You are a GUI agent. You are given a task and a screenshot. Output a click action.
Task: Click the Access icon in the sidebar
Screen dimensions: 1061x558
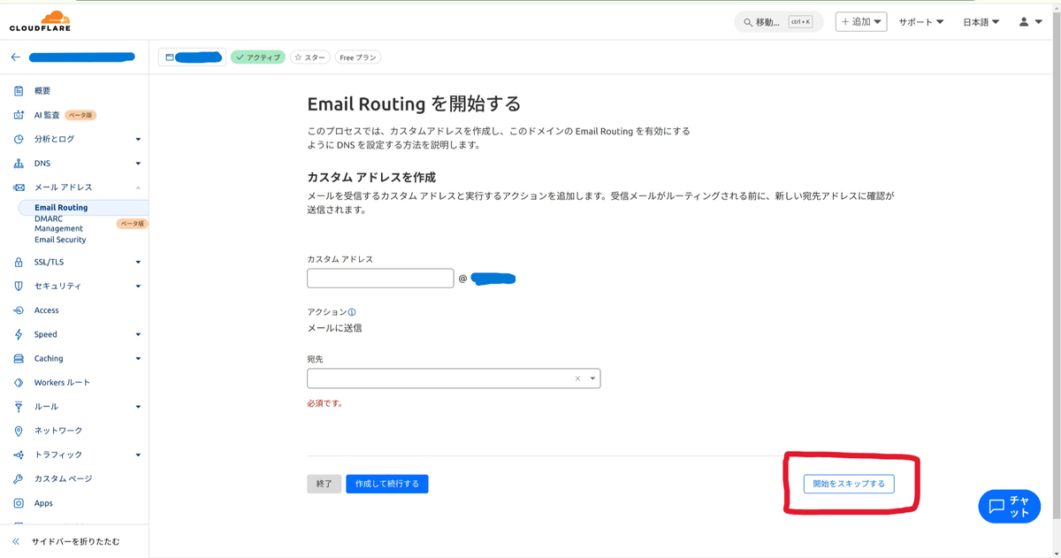pyautogui.click(x=19, y=310)
